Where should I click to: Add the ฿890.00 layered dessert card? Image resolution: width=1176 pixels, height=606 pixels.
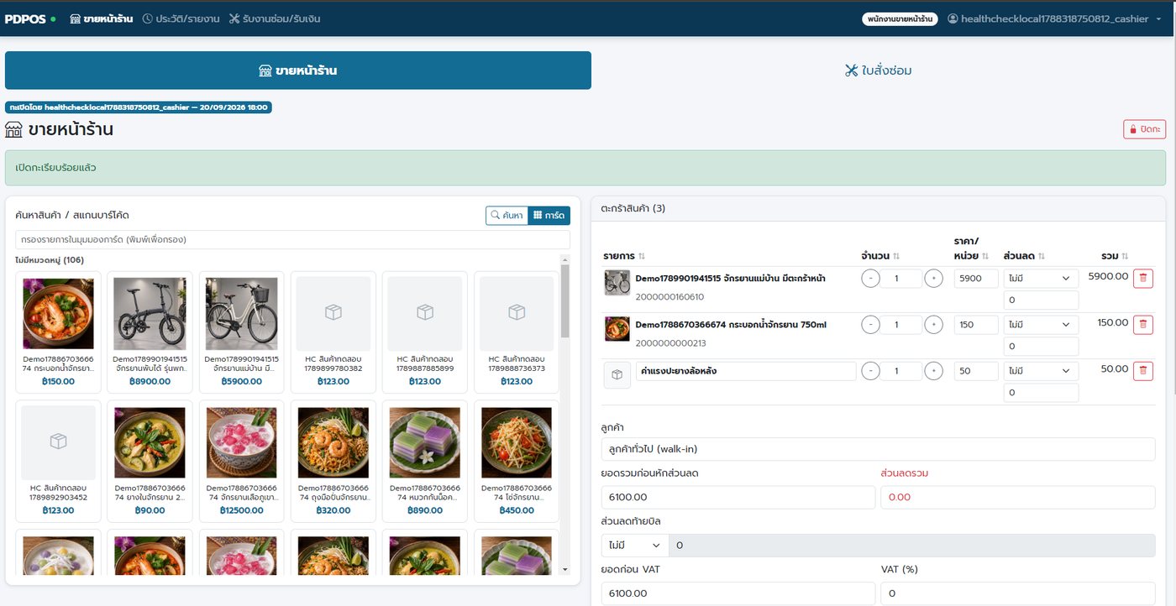[x=424, y=461]
